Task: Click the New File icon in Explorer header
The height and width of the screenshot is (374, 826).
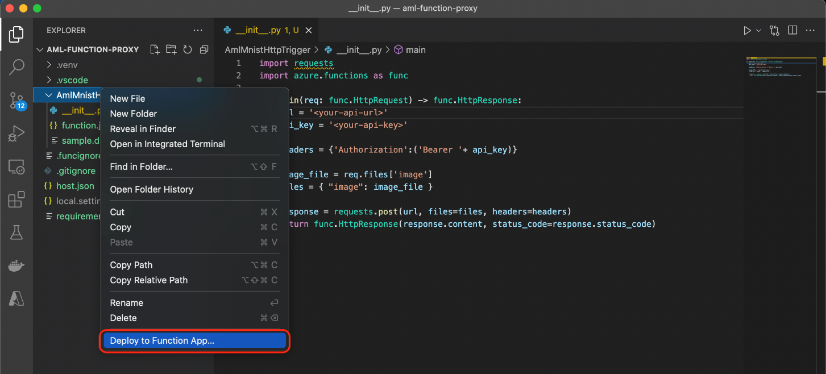Action: (x=155, y=49)
